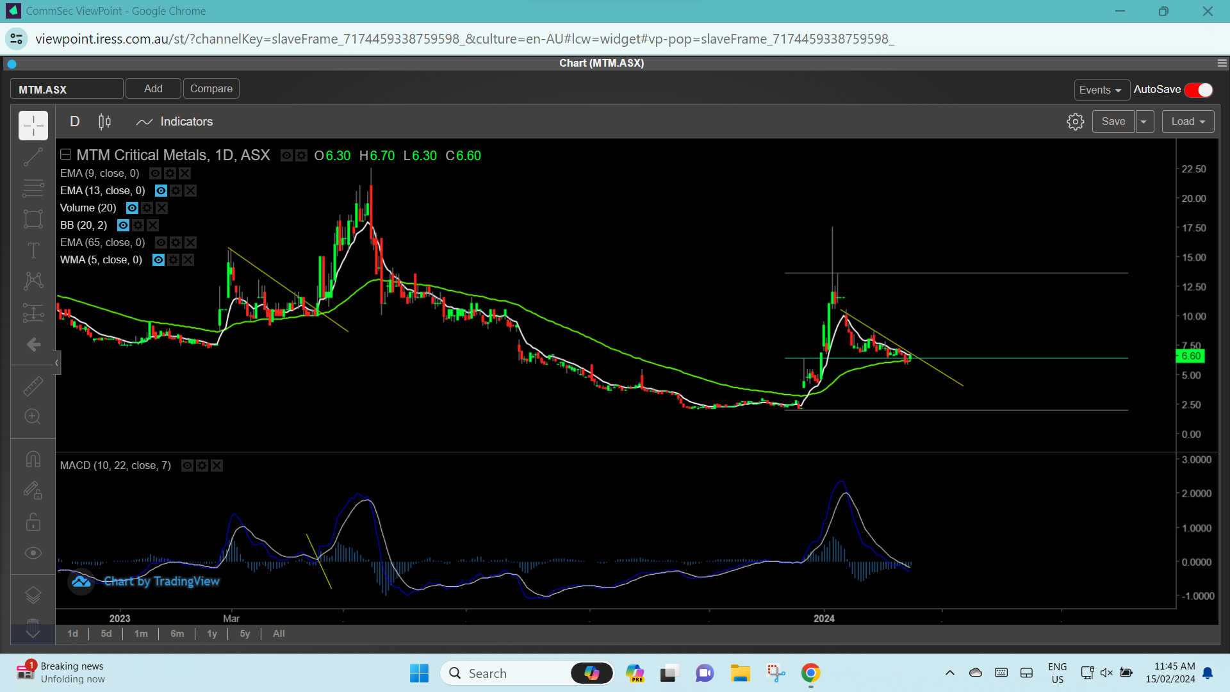Open File Explorer from taskbar
Viewport: 1230px width, 692px height.
click(741, 673)
